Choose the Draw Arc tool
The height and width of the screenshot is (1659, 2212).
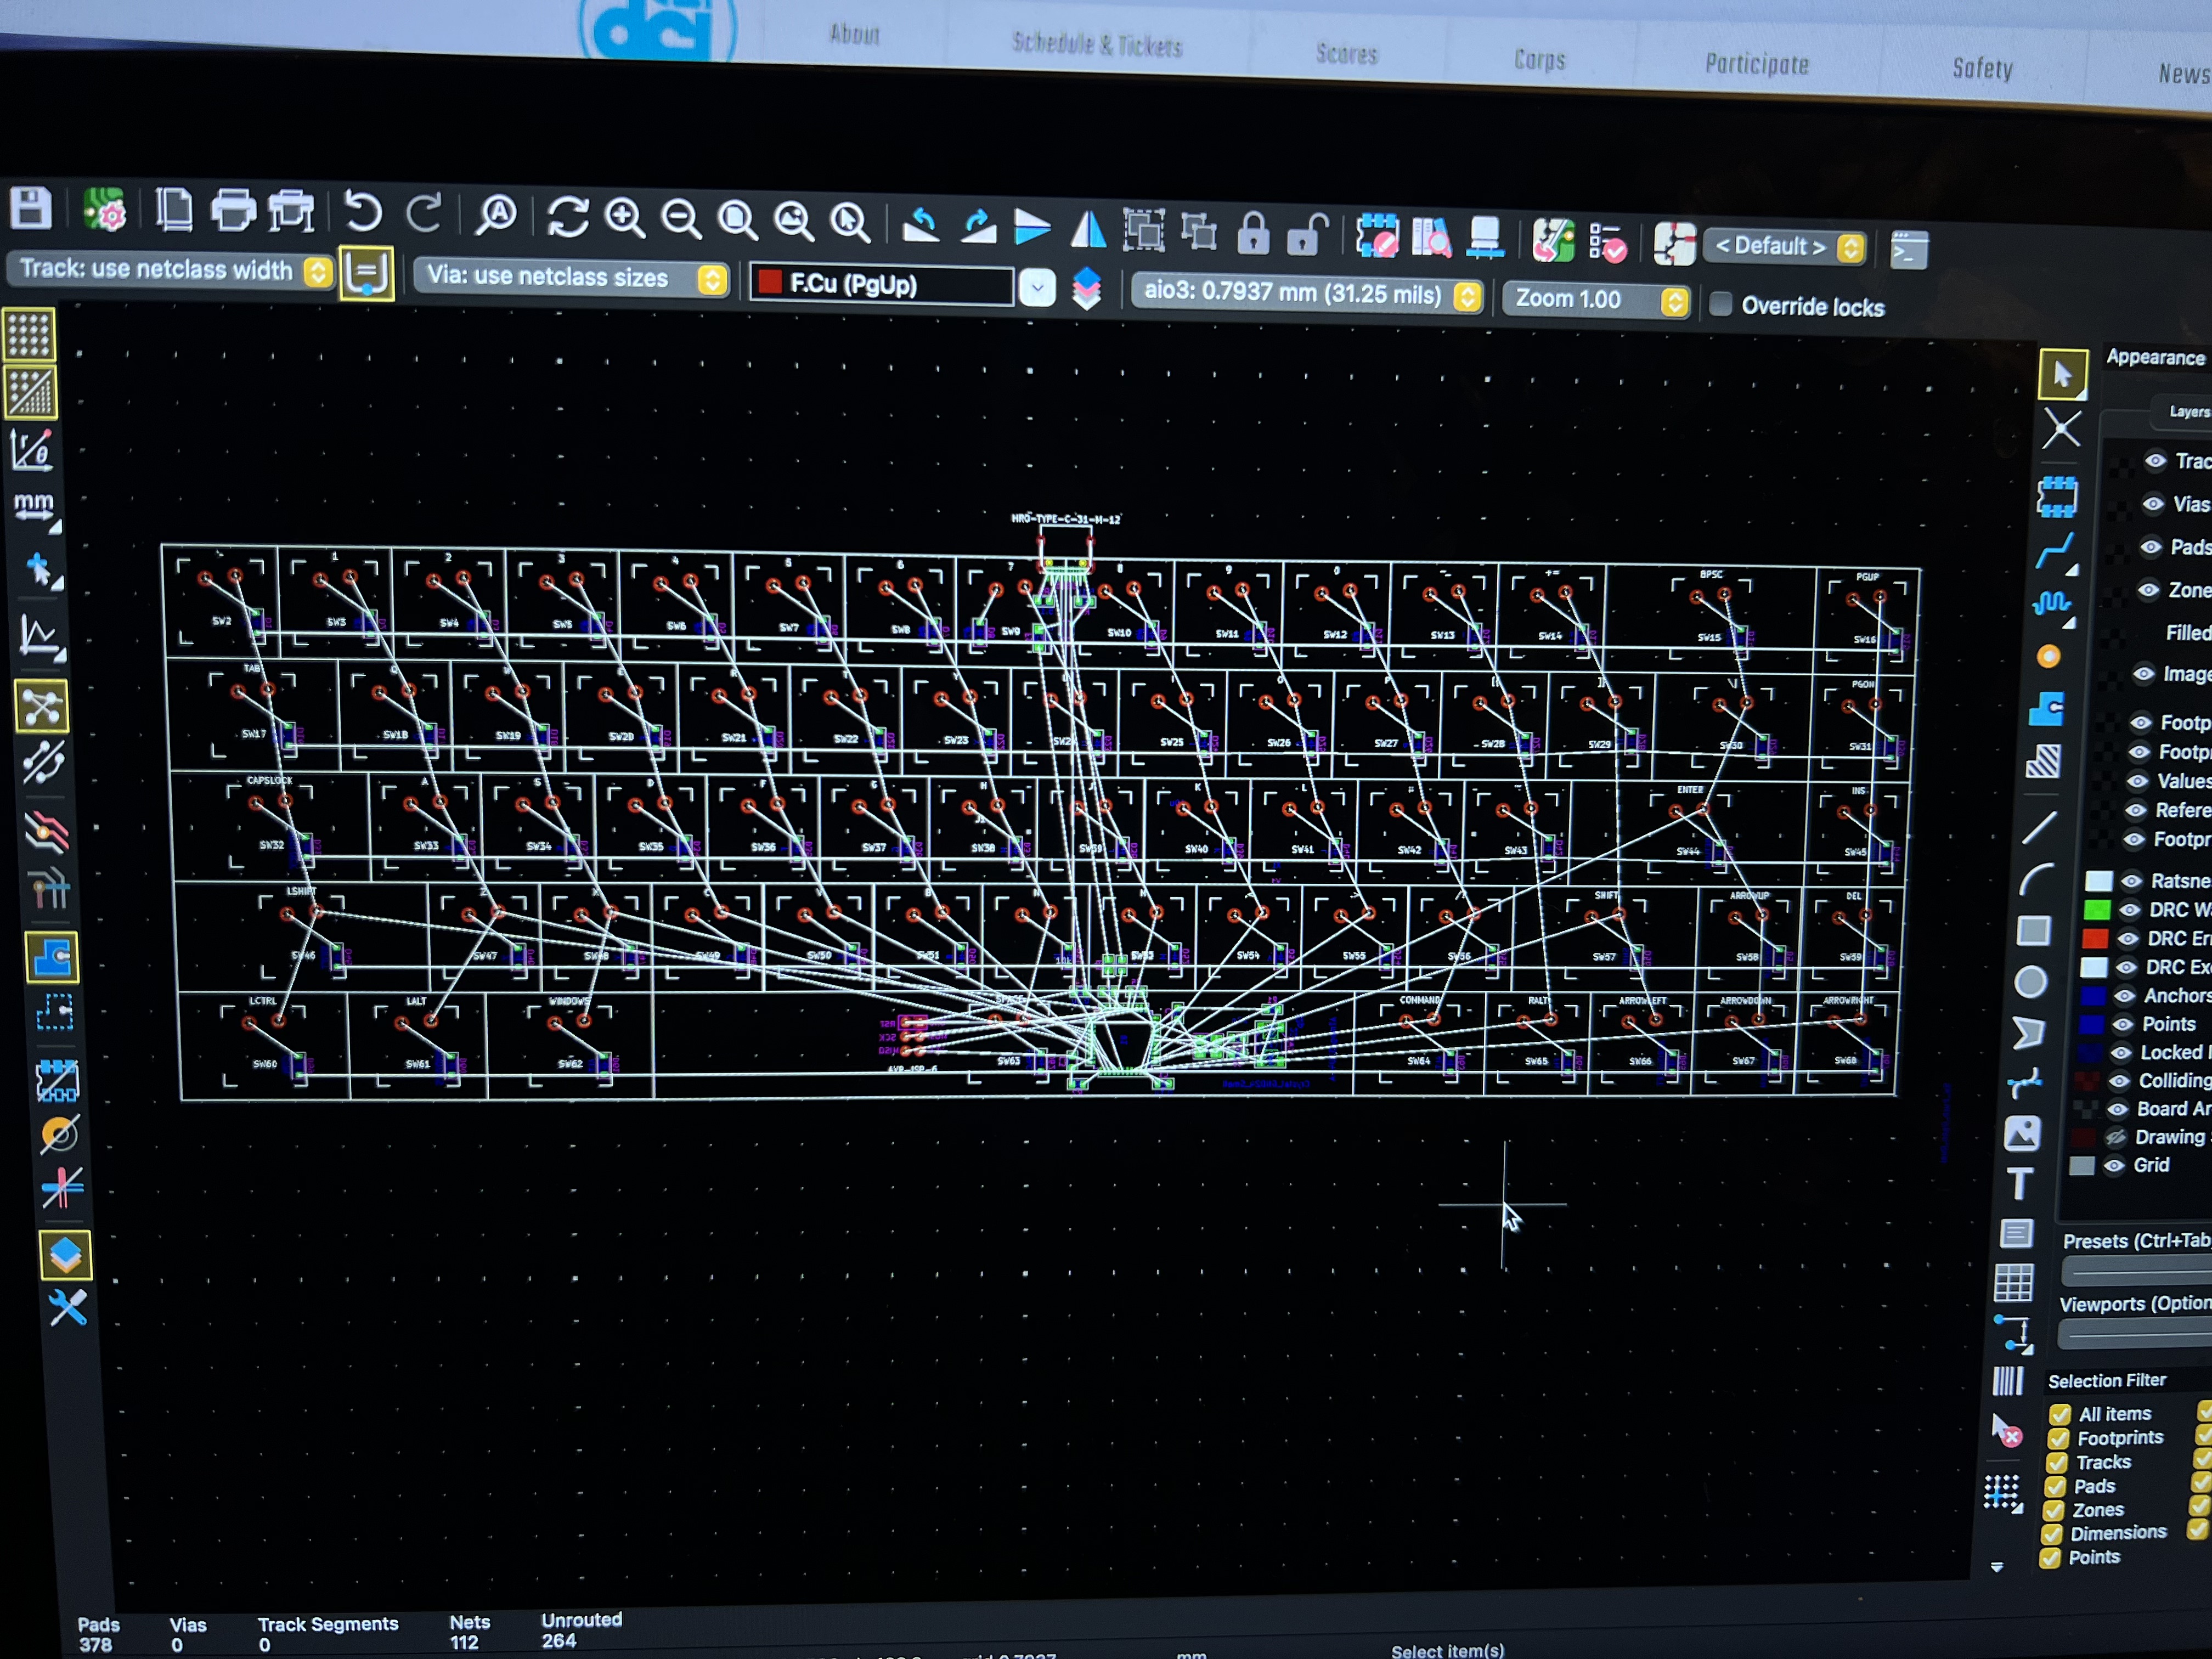click(2036, 879)
